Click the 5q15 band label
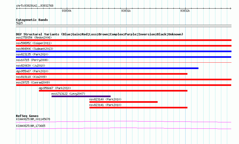This screenshot has height=144, width=239. point(19,23)
